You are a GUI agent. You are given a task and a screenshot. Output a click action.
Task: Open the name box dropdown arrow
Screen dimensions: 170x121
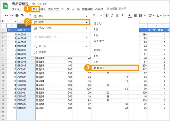[16, 22]
